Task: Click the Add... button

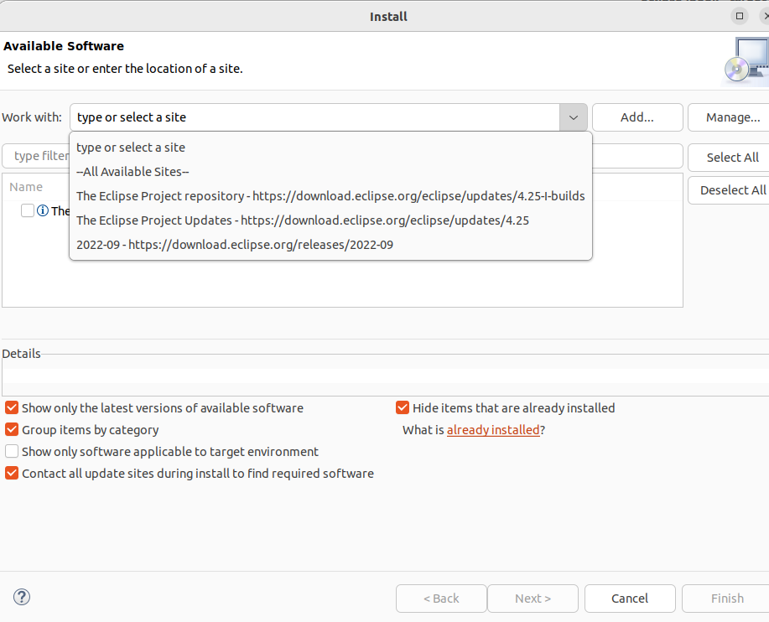Action: [x=637, y=117]
